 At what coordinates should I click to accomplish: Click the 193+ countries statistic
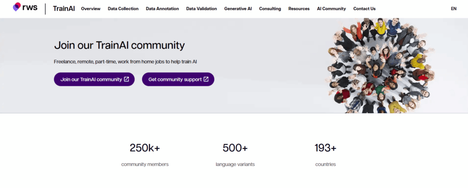pos(325,154)
